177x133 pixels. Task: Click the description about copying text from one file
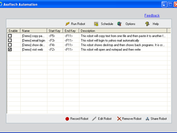pyautogui.click(x=123, y=36)
